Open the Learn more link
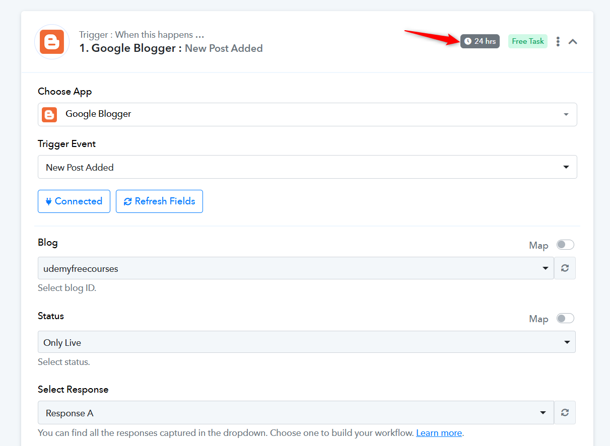The image size is (610, 446). click(x=439, y=433)
